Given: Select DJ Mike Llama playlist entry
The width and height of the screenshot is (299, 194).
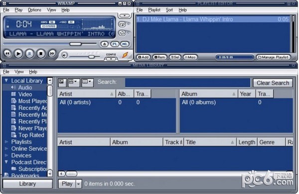Looking at the screenshot, I should coord(213,19).
